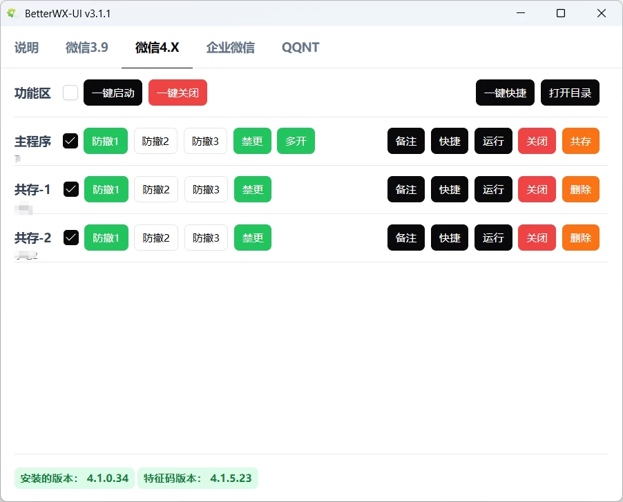Enable 防撤3 on the 共存-2 row
Screen dimensions: 623x502
pyautogui.click(x=205, y=238)
